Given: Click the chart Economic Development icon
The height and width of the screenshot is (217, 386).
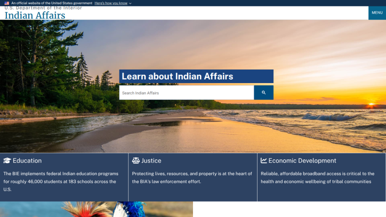Looking at the screenshot, I should pyautogui.click(x=264, y=161).
